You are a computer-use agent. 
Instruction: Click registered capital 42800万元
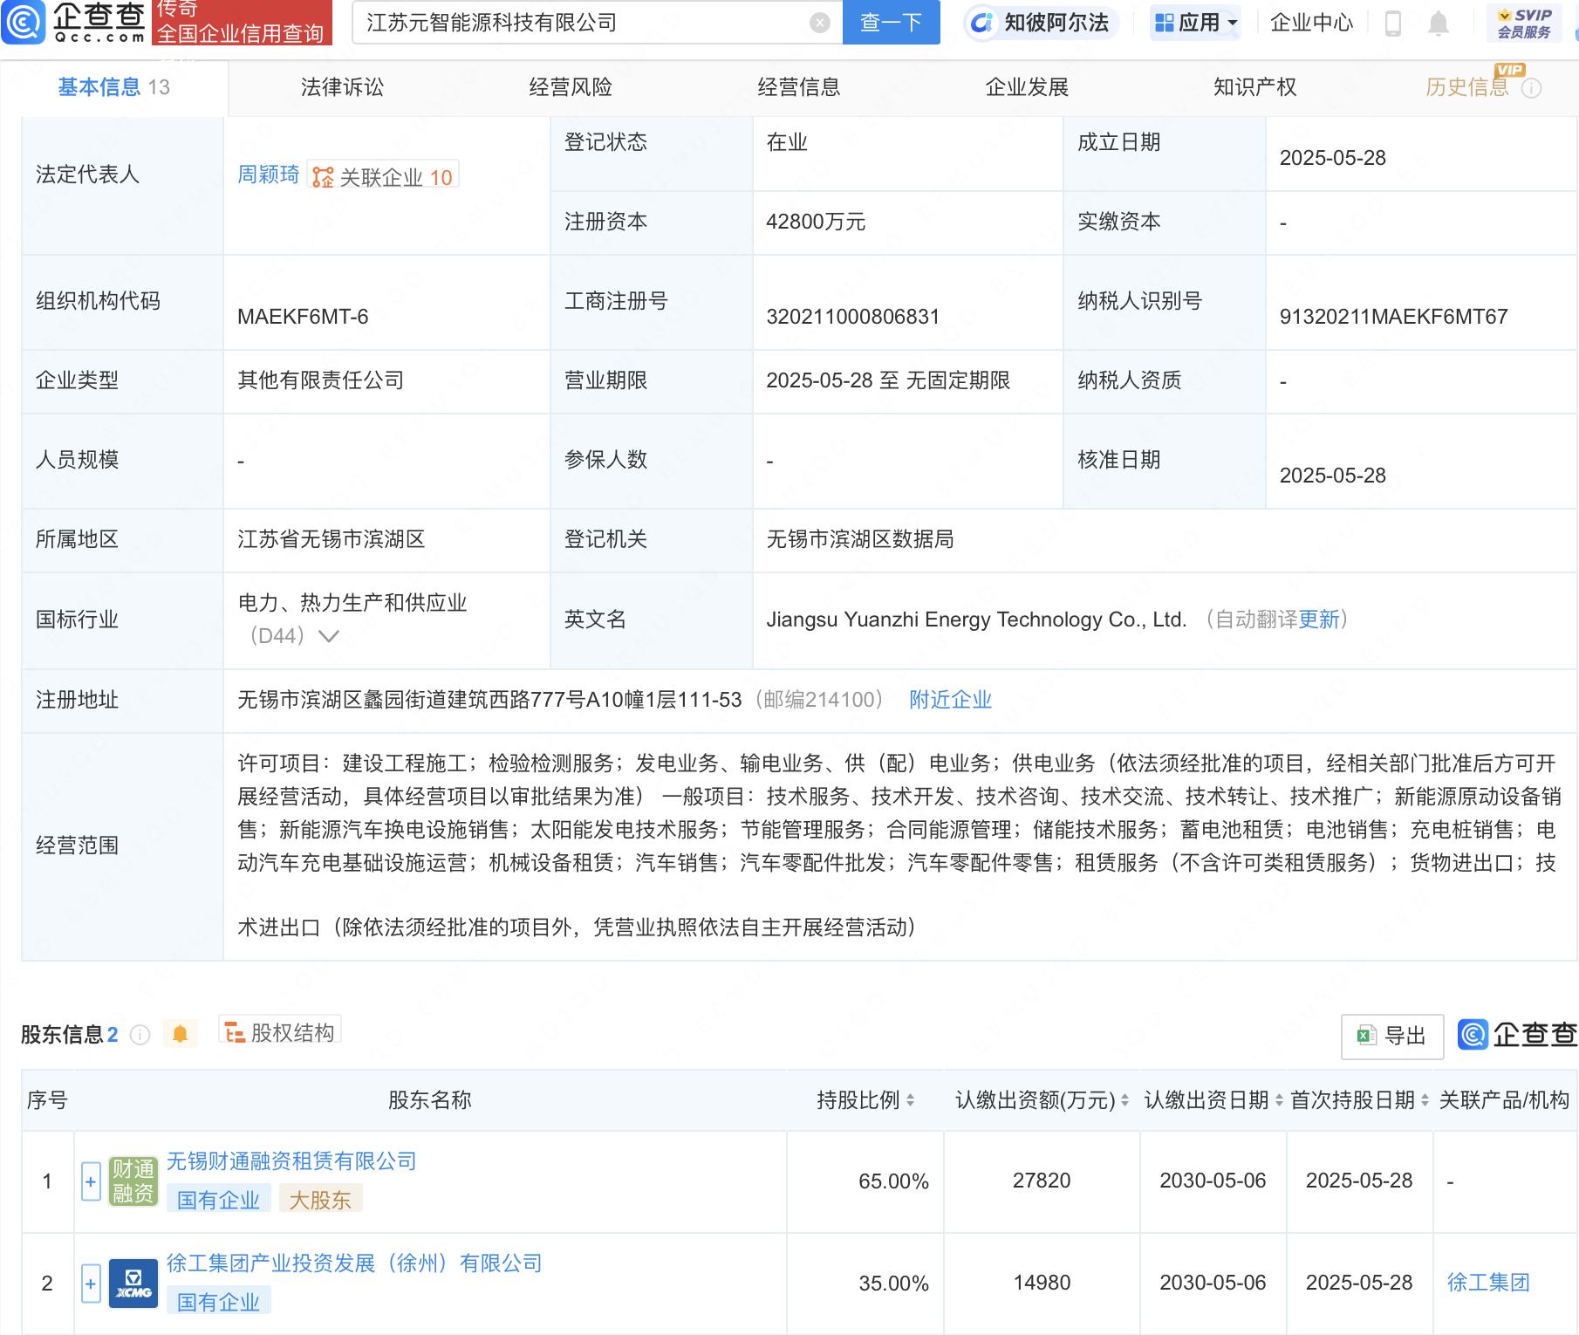pos(816,222)
